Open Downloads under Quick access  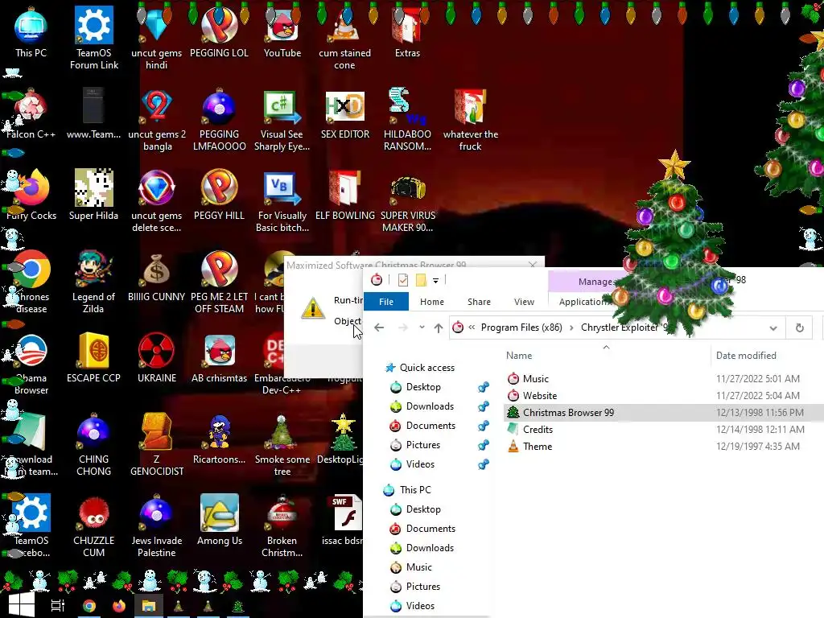coord(430,406)
